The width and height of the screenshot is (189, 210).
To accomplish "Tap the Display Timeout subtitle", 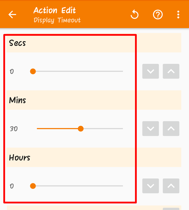I will tap(57, 20).
